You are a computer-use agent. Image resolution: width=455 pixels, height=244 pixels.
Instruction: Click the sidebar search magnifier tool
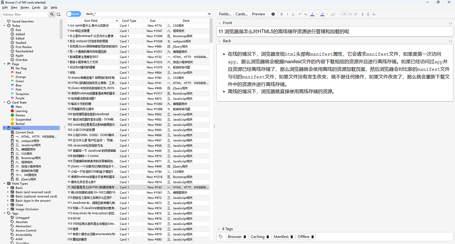pos(52,14)
